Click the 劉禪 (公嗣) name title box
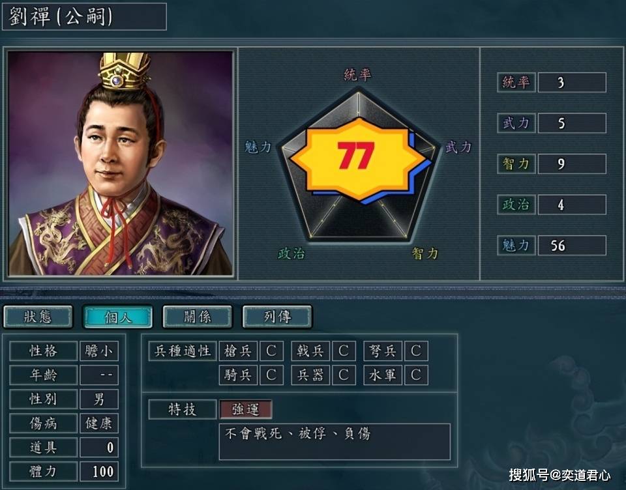The image size is (626, 490). (x=84, y=17)
